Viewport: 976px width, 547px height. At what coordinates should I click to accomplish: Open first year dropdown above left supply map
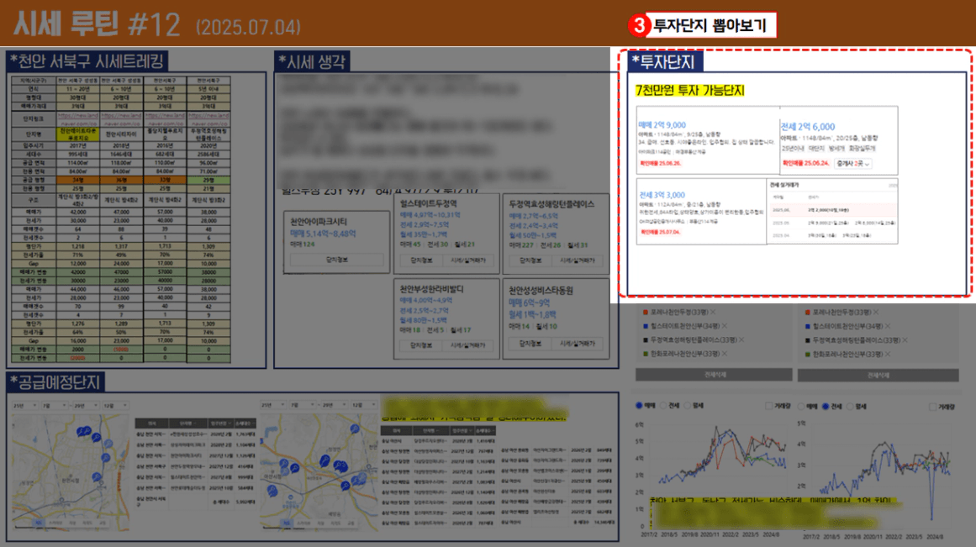[24, 405]
